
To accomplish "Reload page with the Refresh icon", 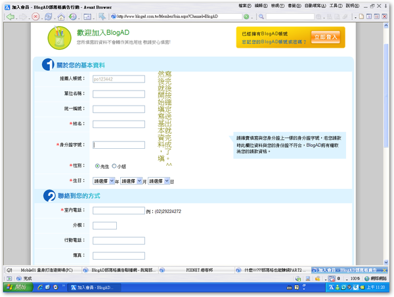I will point(48,16).
